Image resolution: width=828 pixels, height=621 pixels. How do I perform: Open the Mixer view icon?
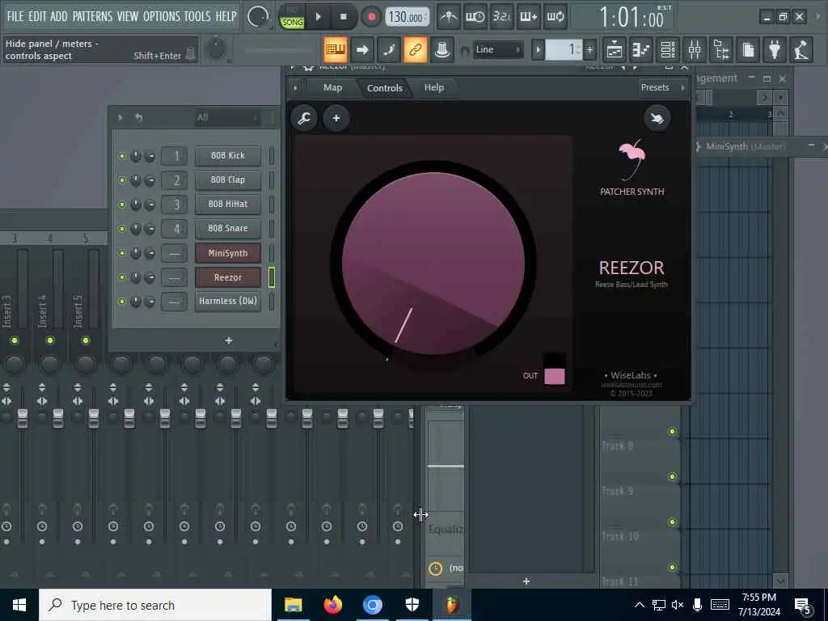(x=695, y=50)
